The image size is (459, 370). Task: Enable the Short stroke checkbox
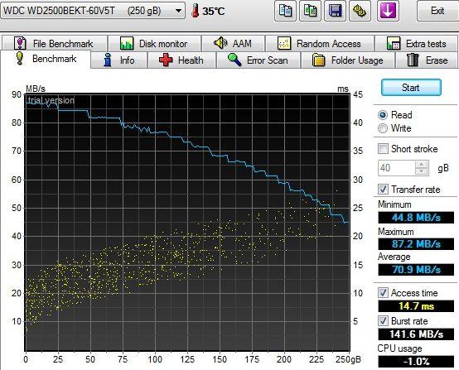click(x=383, y=149)
